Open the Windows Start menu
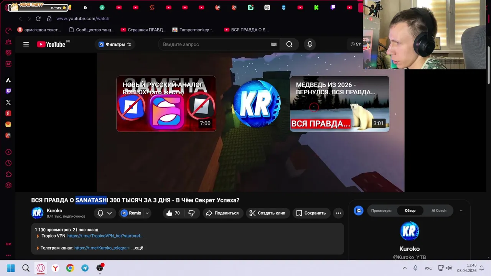491x276 pixels. tap(11, 268)
